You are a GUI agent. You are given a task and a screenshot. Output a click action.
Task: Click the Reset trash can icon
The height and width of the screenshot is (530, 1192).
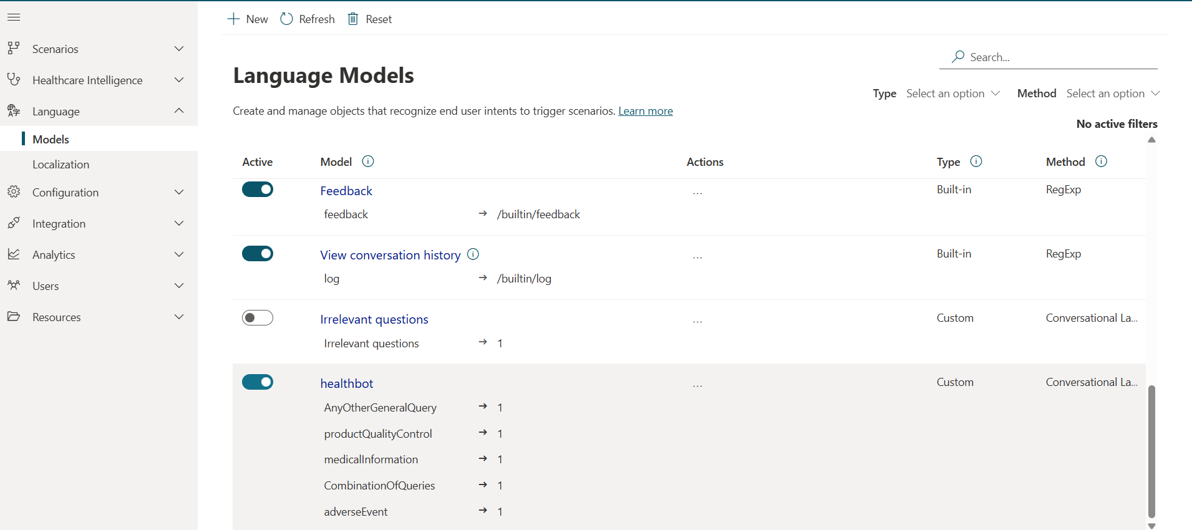(x=353, y=19)
